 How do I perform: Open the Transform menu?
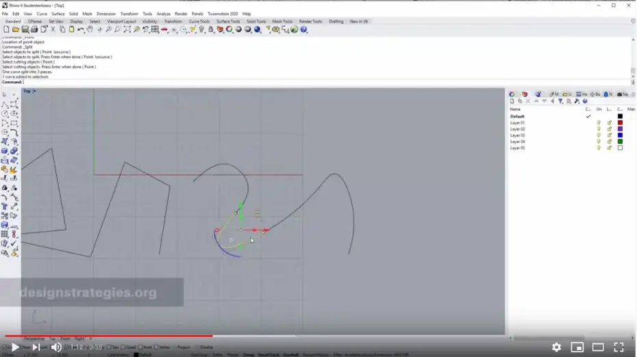click(x=129, y=14)
